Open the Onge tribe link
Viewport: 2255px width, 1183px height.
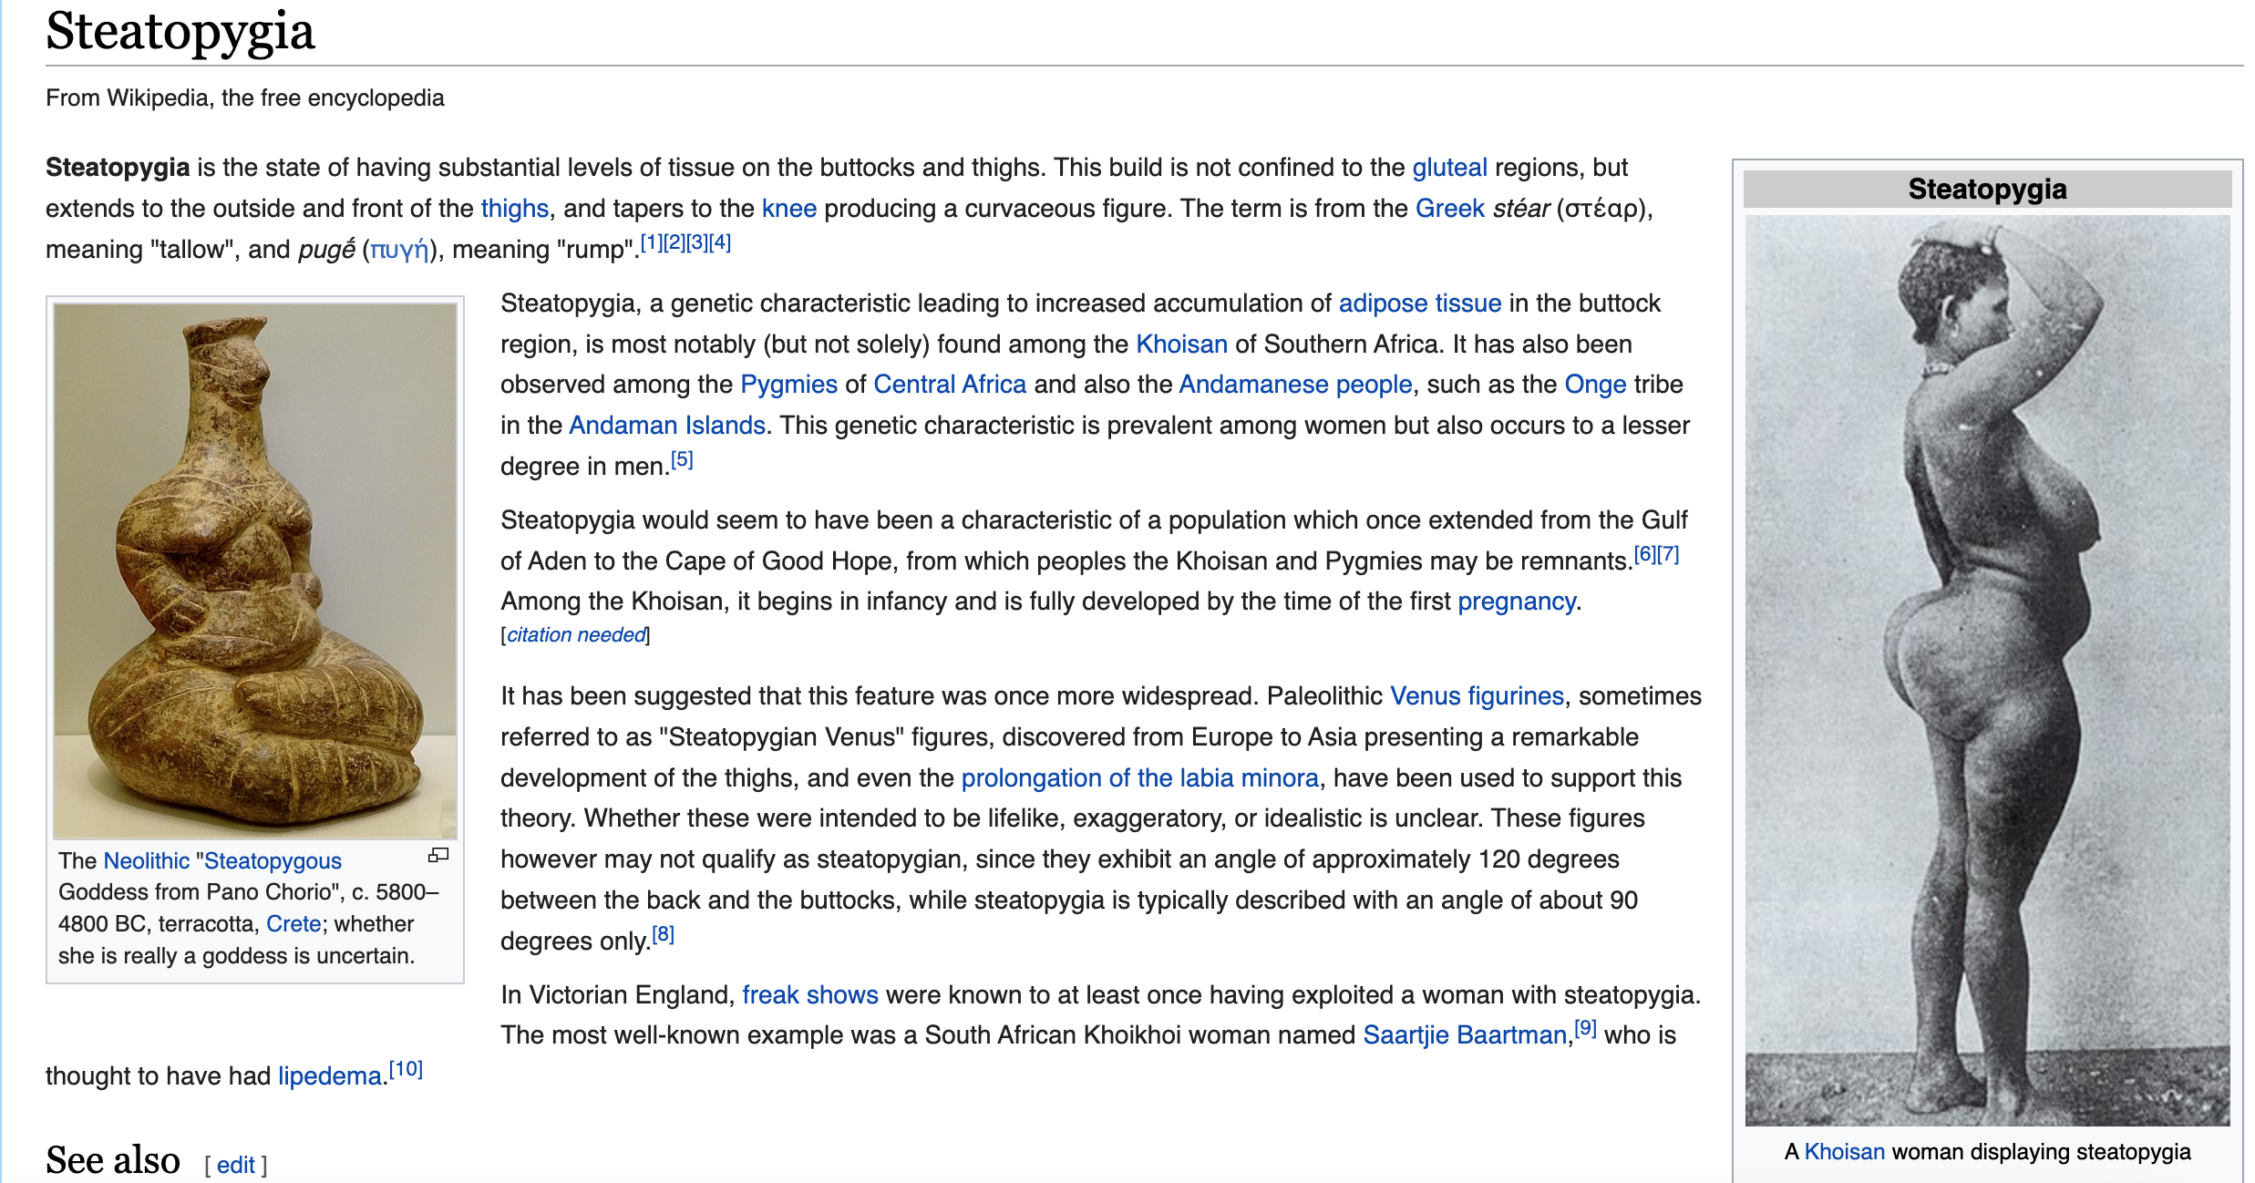coord(1595,385)
